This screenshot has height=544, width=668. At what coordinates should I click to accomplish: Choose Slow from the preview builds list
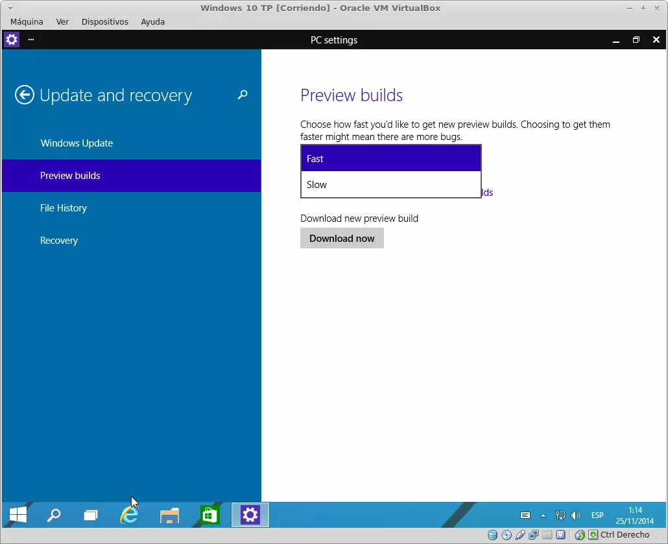pyautogui.click(x=390, y=185)
